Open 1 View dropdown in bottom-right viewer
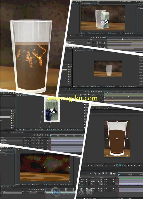143x199 pixels. pyautogui.click(x=139, y=165)
